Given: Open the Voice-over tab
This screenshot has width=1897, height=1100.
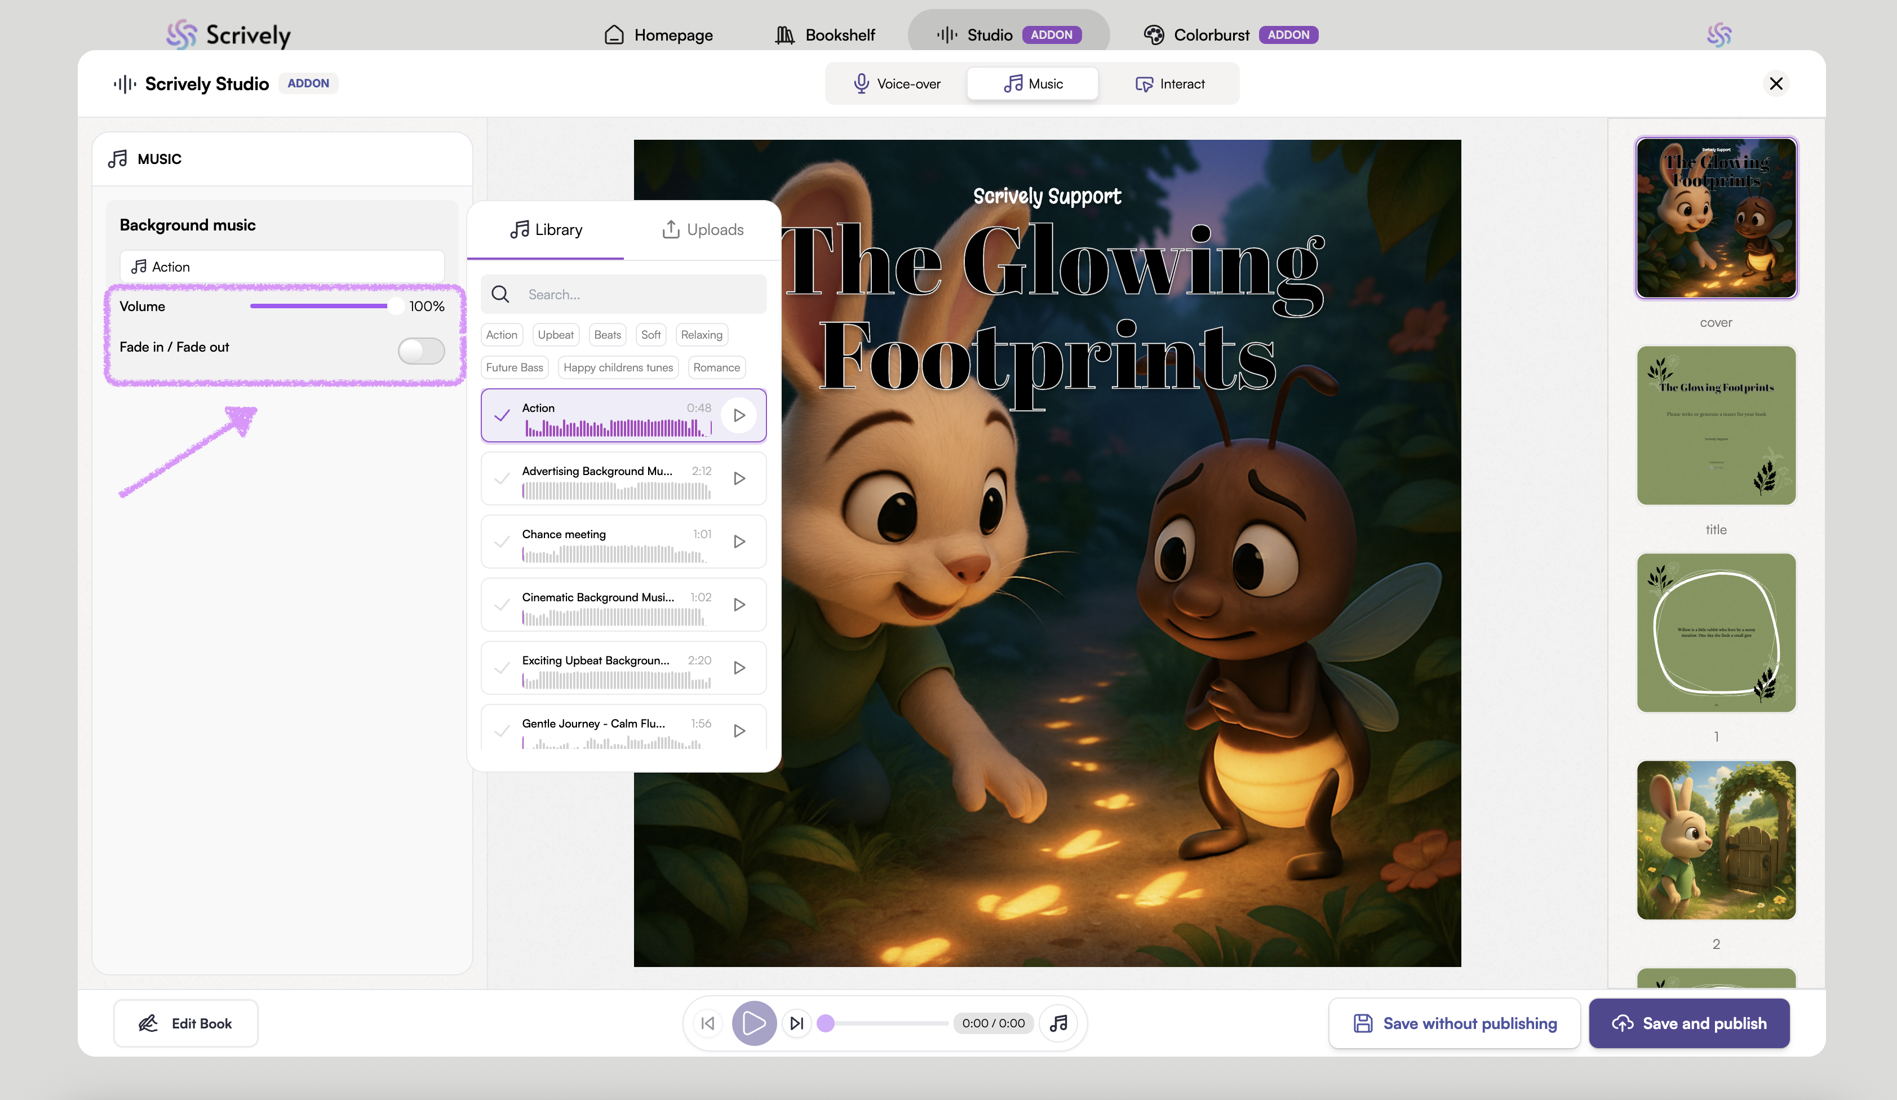Looking at the screenshot, I should click(x=897, y=83).
